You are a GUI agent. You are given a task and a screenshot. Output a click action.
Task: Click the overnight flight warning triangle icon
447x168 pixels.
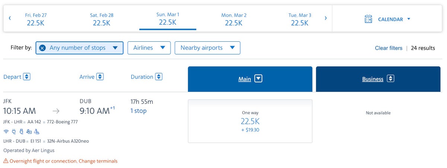(6, 161)
